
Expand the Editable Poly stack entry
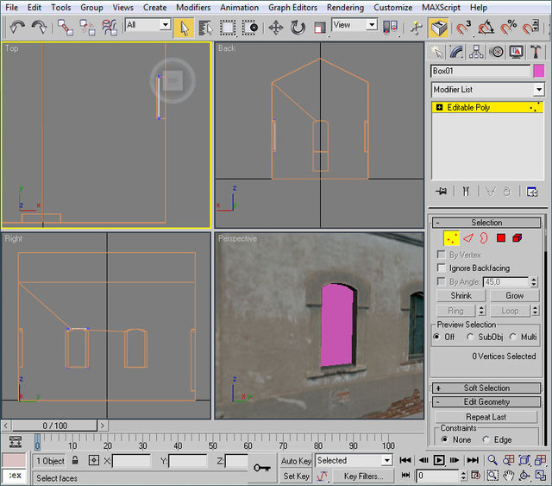[x=440, y=108]
